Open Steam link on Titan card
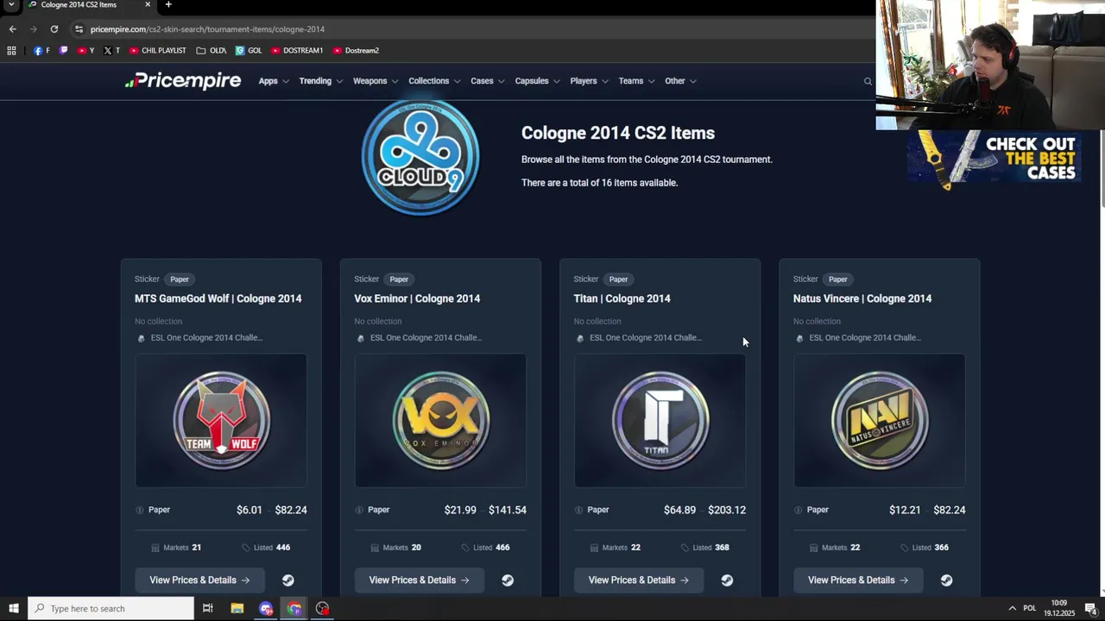 [727, 580]
